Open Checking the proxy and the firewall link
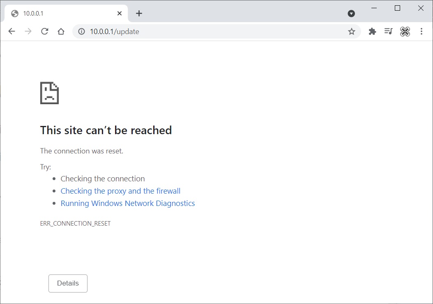 pyautogui.click(x=120, y=191)
